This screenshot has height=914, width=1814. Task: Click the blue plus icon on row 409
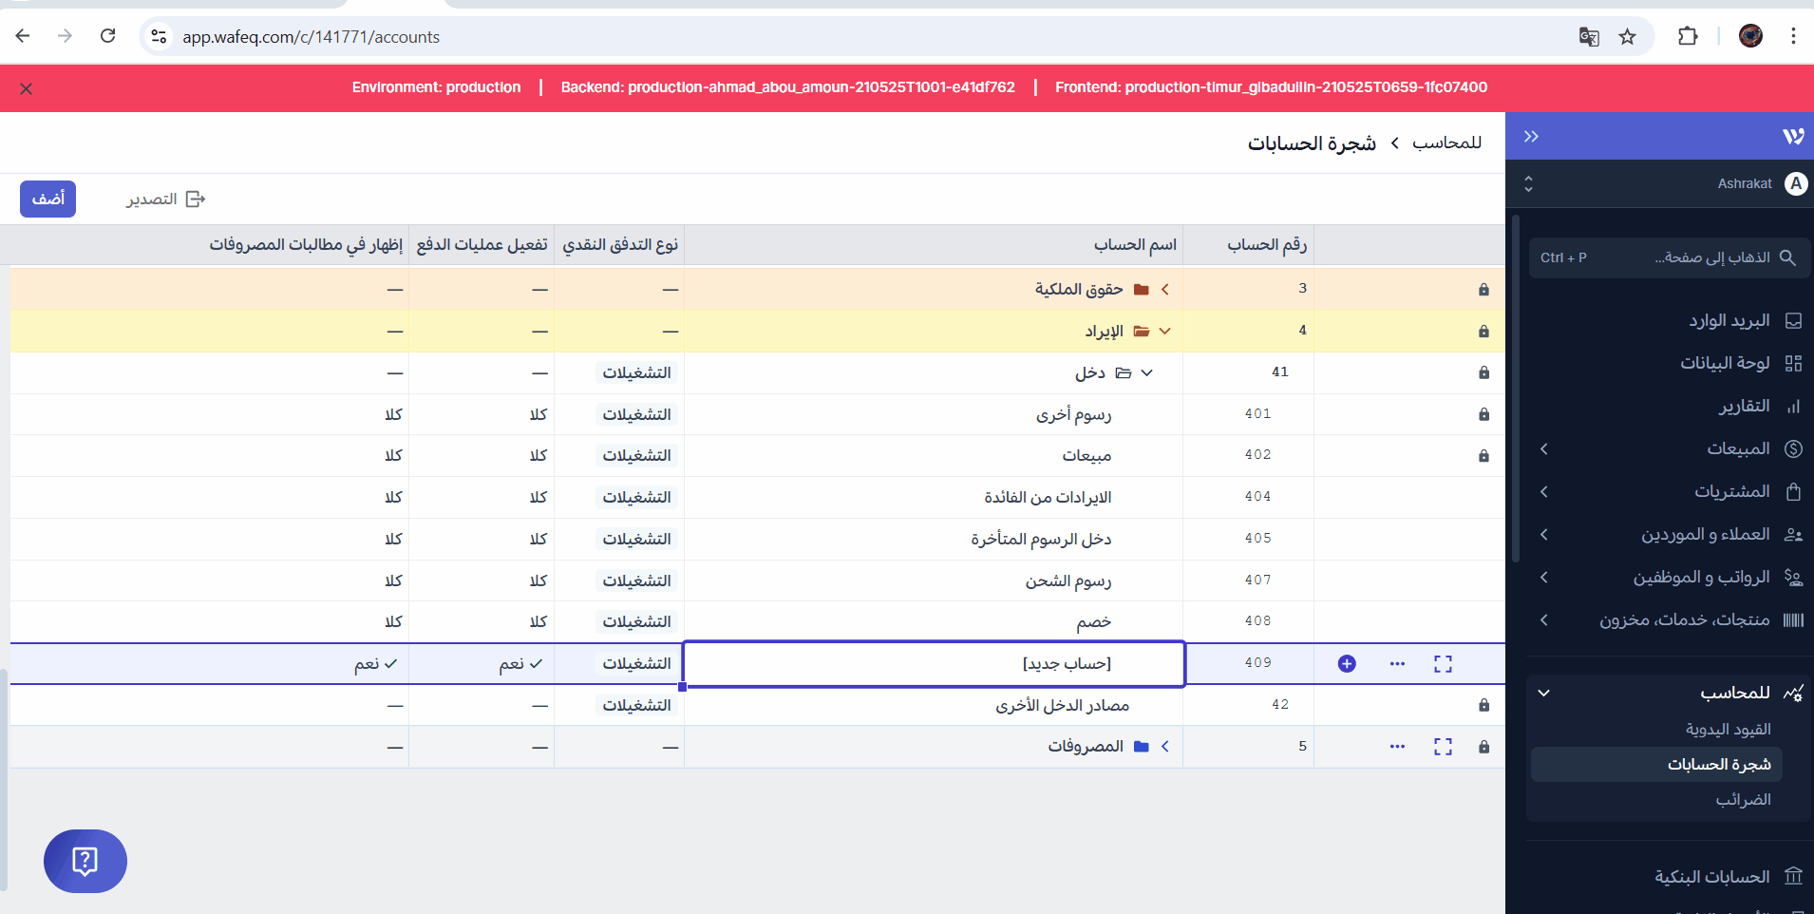click(x=1346, y=664)
